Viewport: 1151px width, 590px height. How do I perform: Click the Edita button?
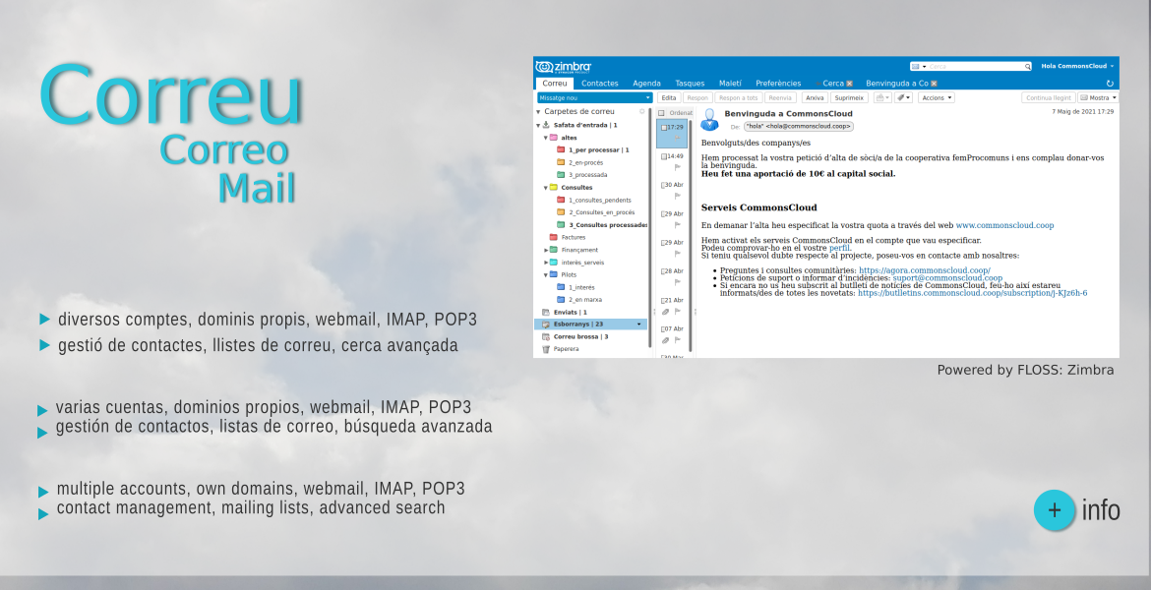669,97
